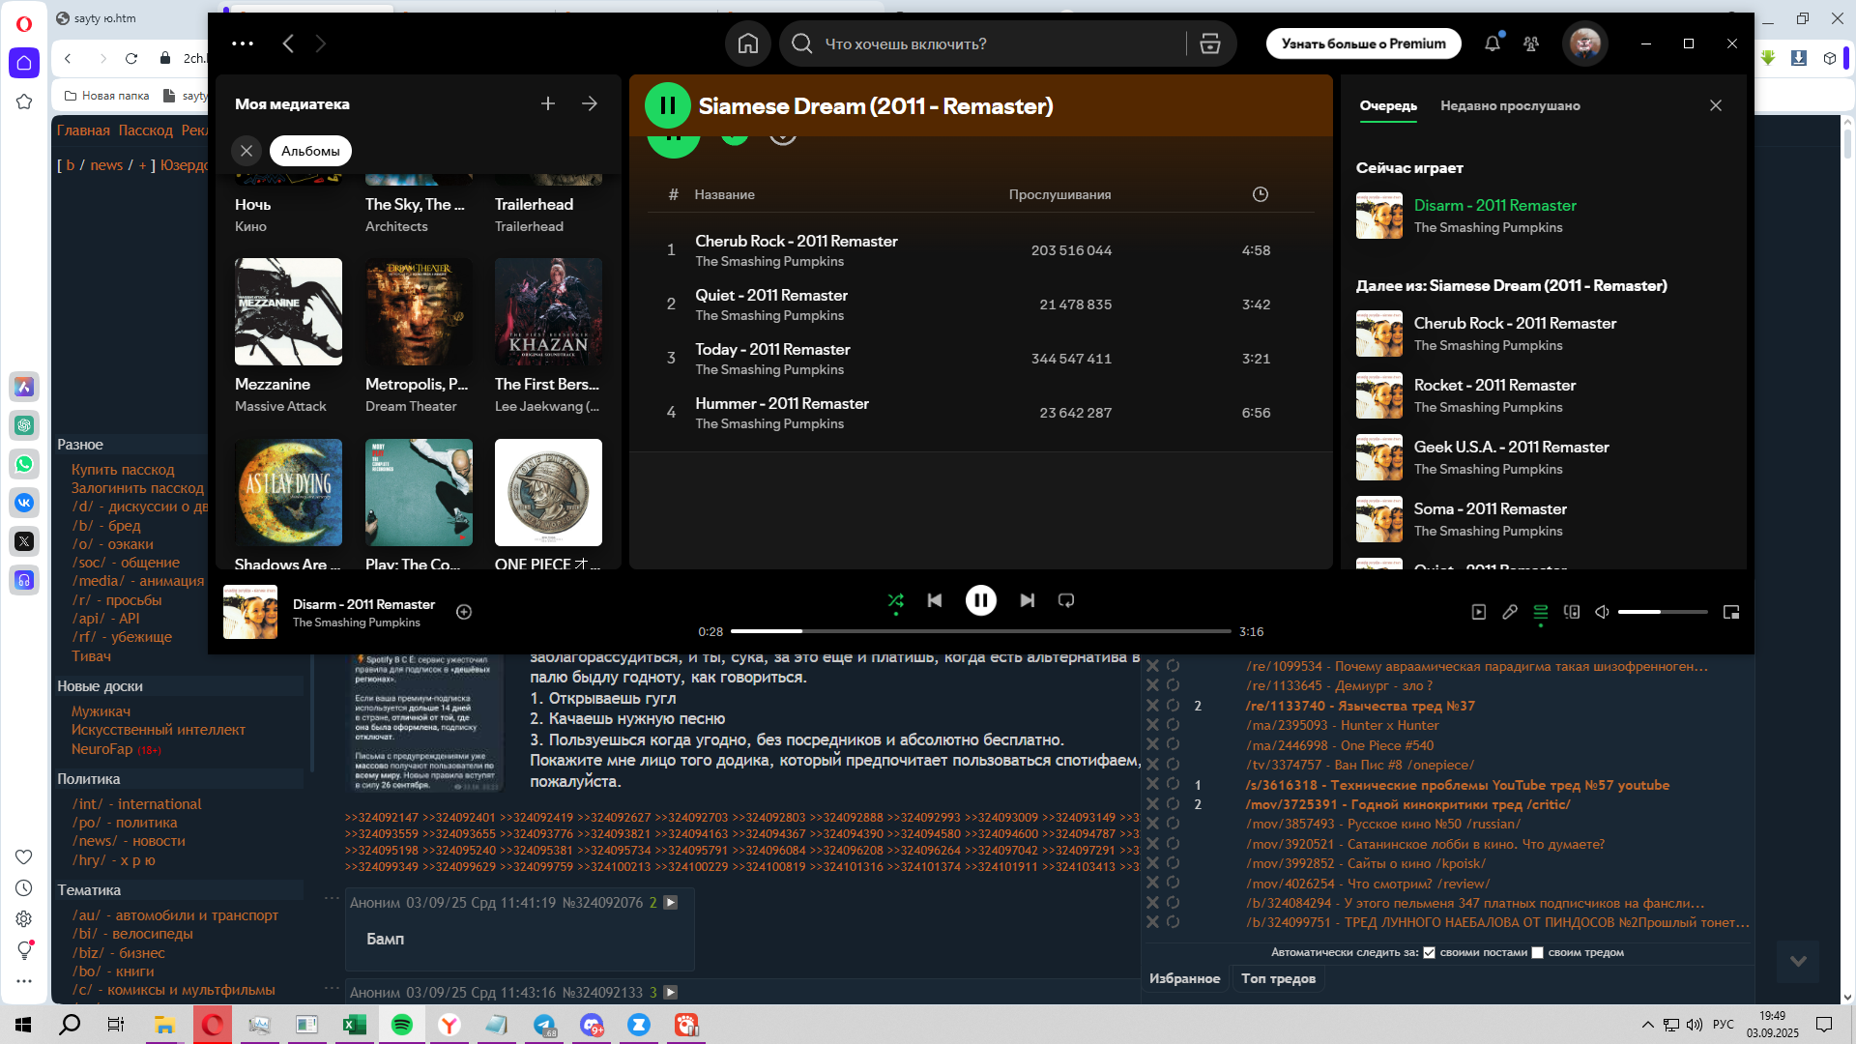The image size is (1856, 1044).
Task: Show hidden system tray icons chevron
Action: click(1647, 1025)
